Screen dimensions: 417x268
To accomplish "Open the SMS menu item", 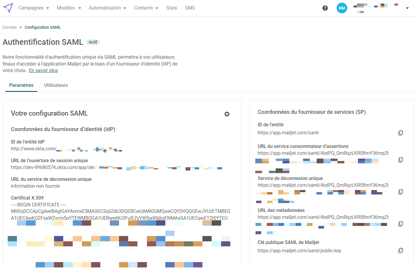I will (190, 8).
